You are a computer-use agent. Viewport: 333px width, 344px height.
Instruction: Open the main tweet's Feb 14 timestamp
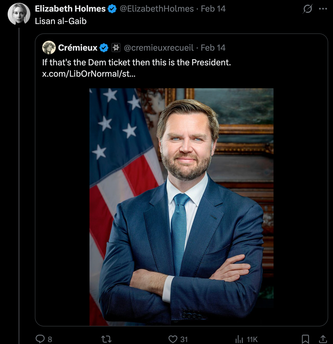click(x=213, y=9)
